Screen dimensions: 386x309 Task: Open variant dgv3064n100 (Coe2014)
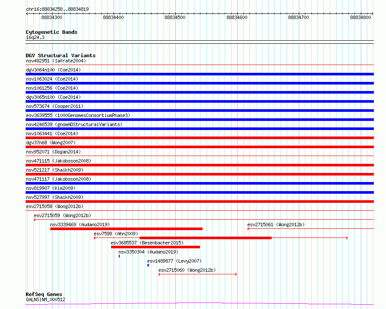point(53,70)
